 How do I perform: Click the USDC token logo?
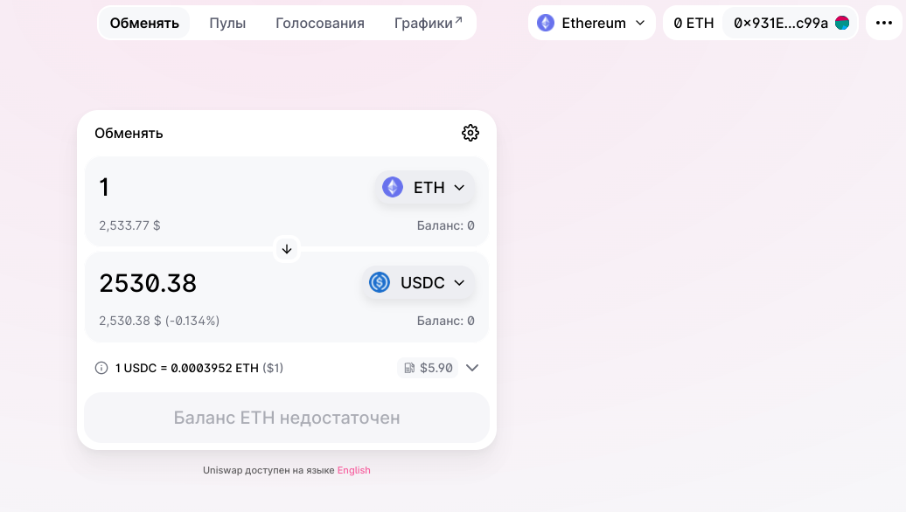coord(380,282)
